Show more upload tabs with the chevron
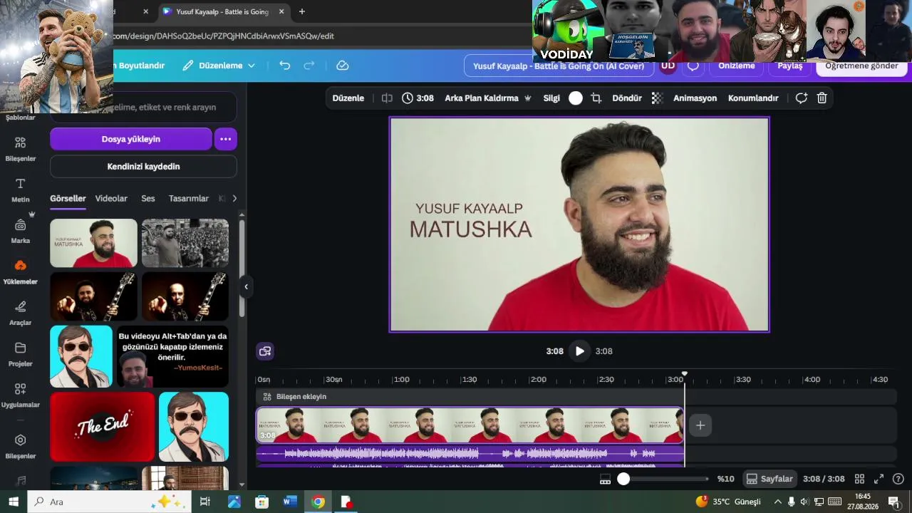This screenshot has height=513, width=912. click(x=234, y=199)
